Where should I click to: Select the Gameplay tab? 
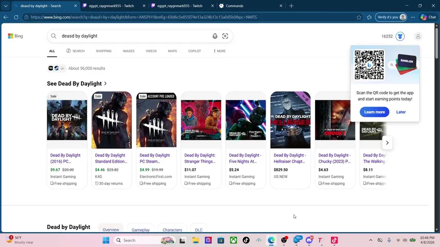(x=141, y=230)
